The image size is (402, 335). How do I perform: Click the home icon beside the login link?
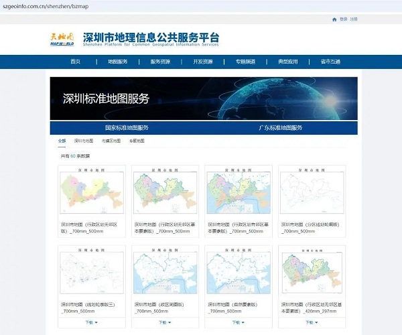pos(334,19)
